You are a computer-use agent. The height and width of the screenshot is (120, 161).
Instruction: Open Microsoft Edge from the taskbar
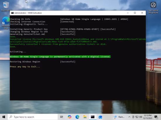(77, 117)
